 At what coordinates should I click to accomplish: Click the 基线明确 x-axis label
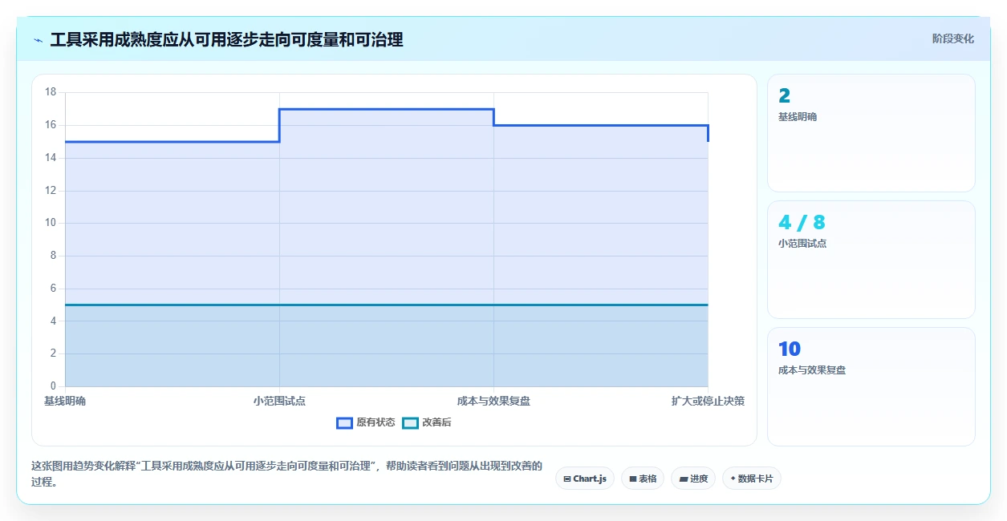click(x=65, y=401)
